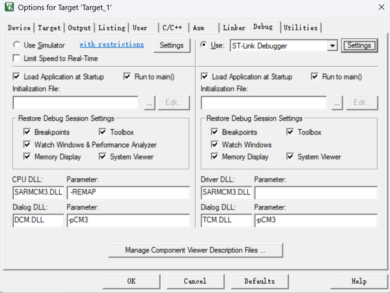390x293 pixels.
Task: Toggle right Run to main() checkbox
Action: 315,77
